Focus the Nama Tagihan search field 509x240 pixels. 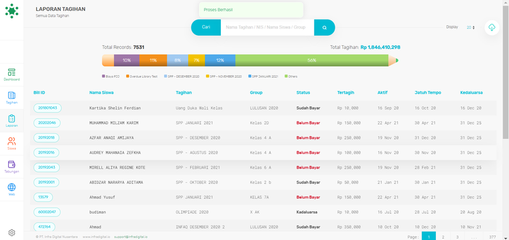pyautogui.click(x=267, y=27)
